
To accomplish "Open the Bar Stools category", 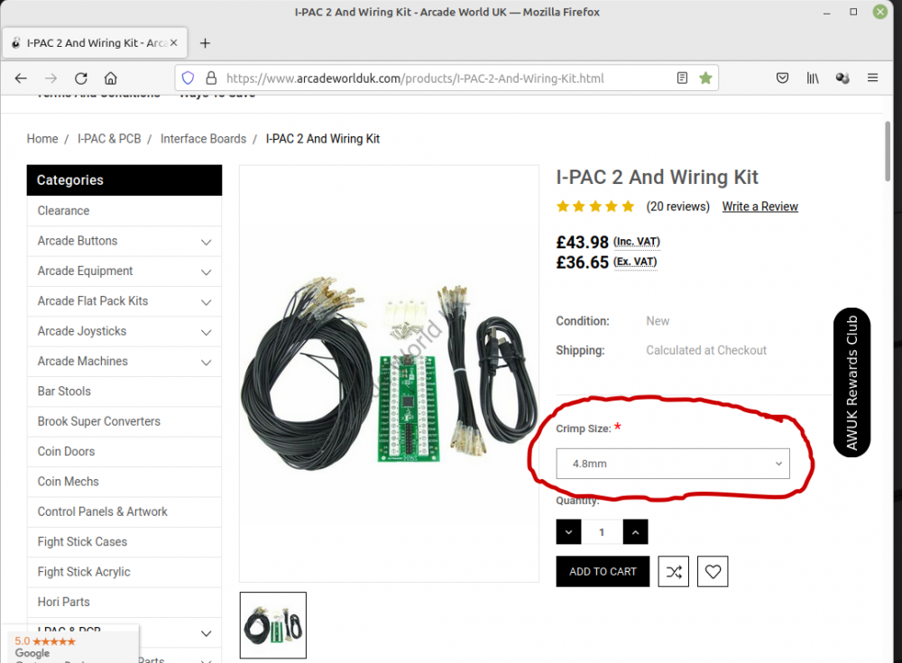I will (64, 391).
